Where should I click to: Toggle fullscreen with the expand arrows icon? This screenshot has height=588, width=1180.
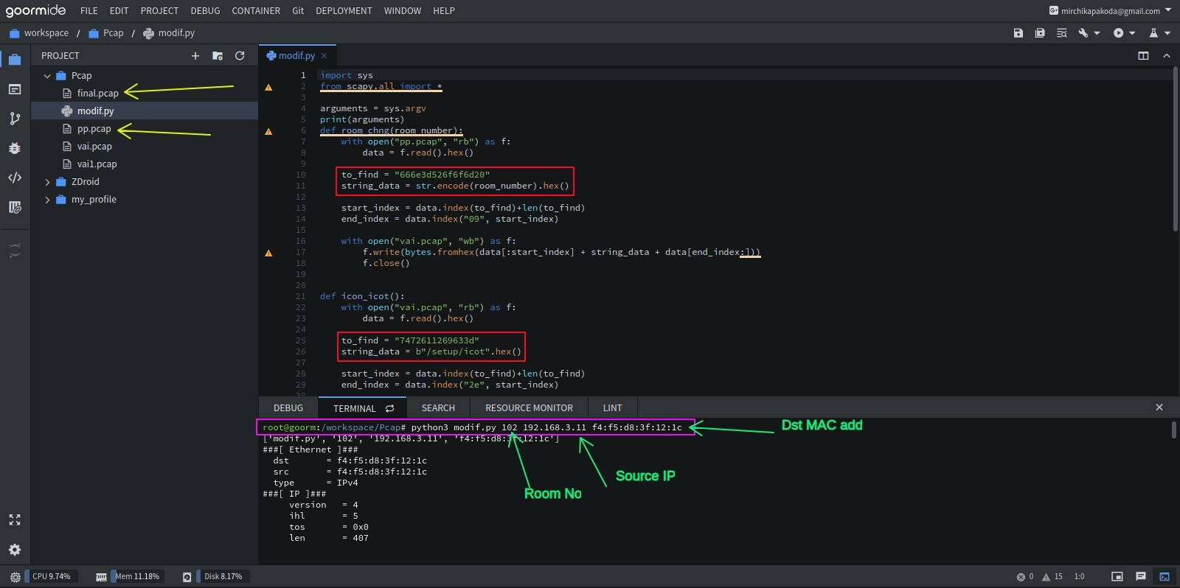coord(15,519)
